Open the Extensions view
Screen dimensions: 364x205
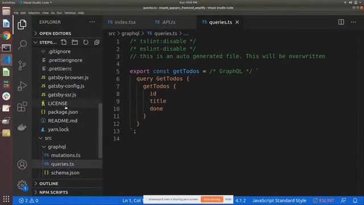click(x=22, y=106)
